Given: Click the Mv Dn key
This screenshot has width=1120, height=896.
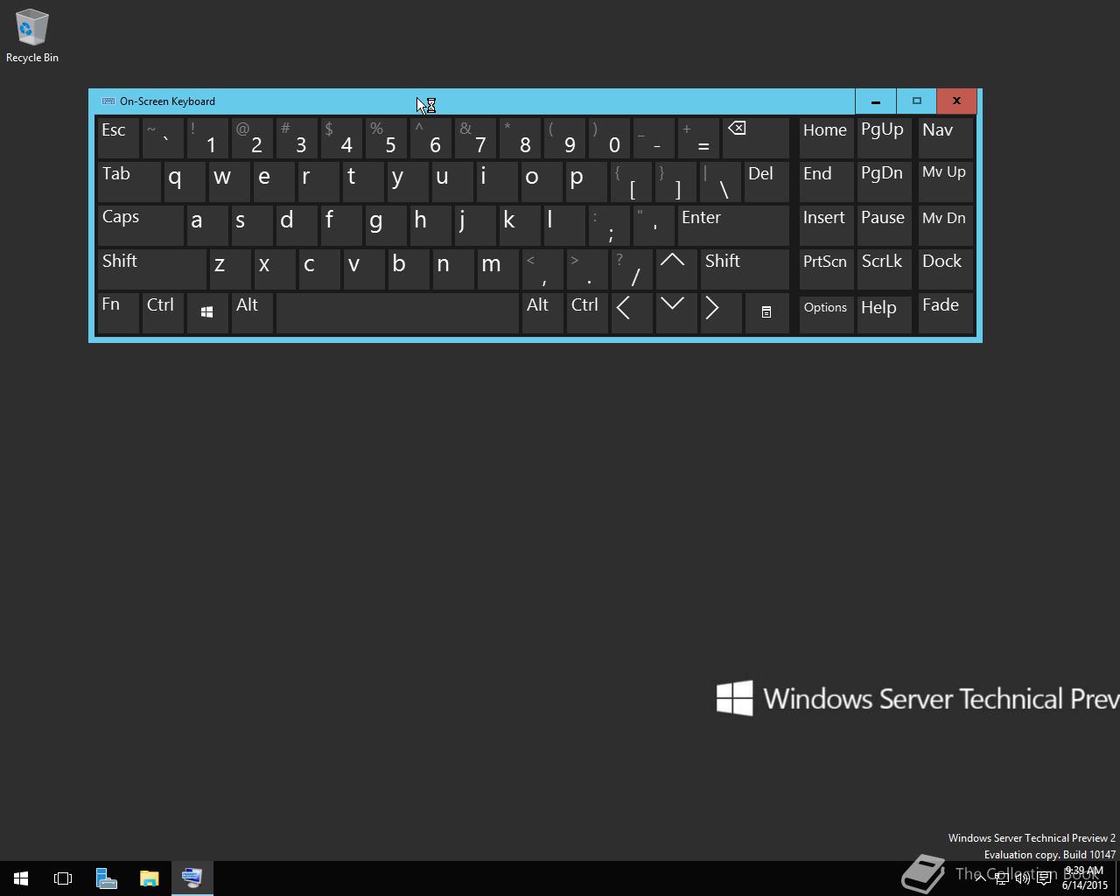Looking at the screenshot, I should [945, 226].
